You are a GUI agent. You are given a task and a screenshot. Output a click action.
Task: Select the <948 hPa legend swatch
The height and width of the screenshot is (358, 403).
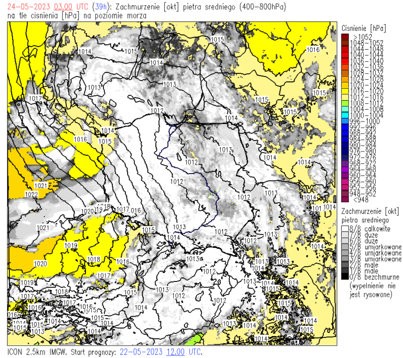point(345,199)
